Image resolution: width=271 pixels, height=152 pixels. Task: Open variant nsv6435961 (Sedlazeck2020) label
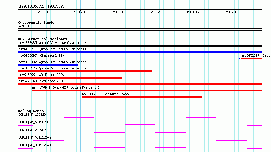coord(42,75)
